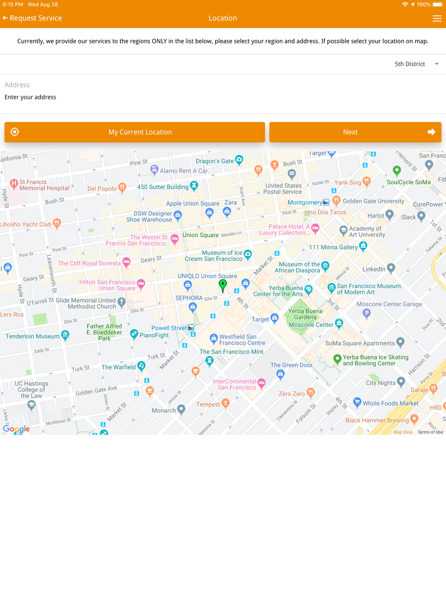The image size is (446, 595).
Task: Tap Westfield San Francisco Centre marker
Action: pos(214,338)
